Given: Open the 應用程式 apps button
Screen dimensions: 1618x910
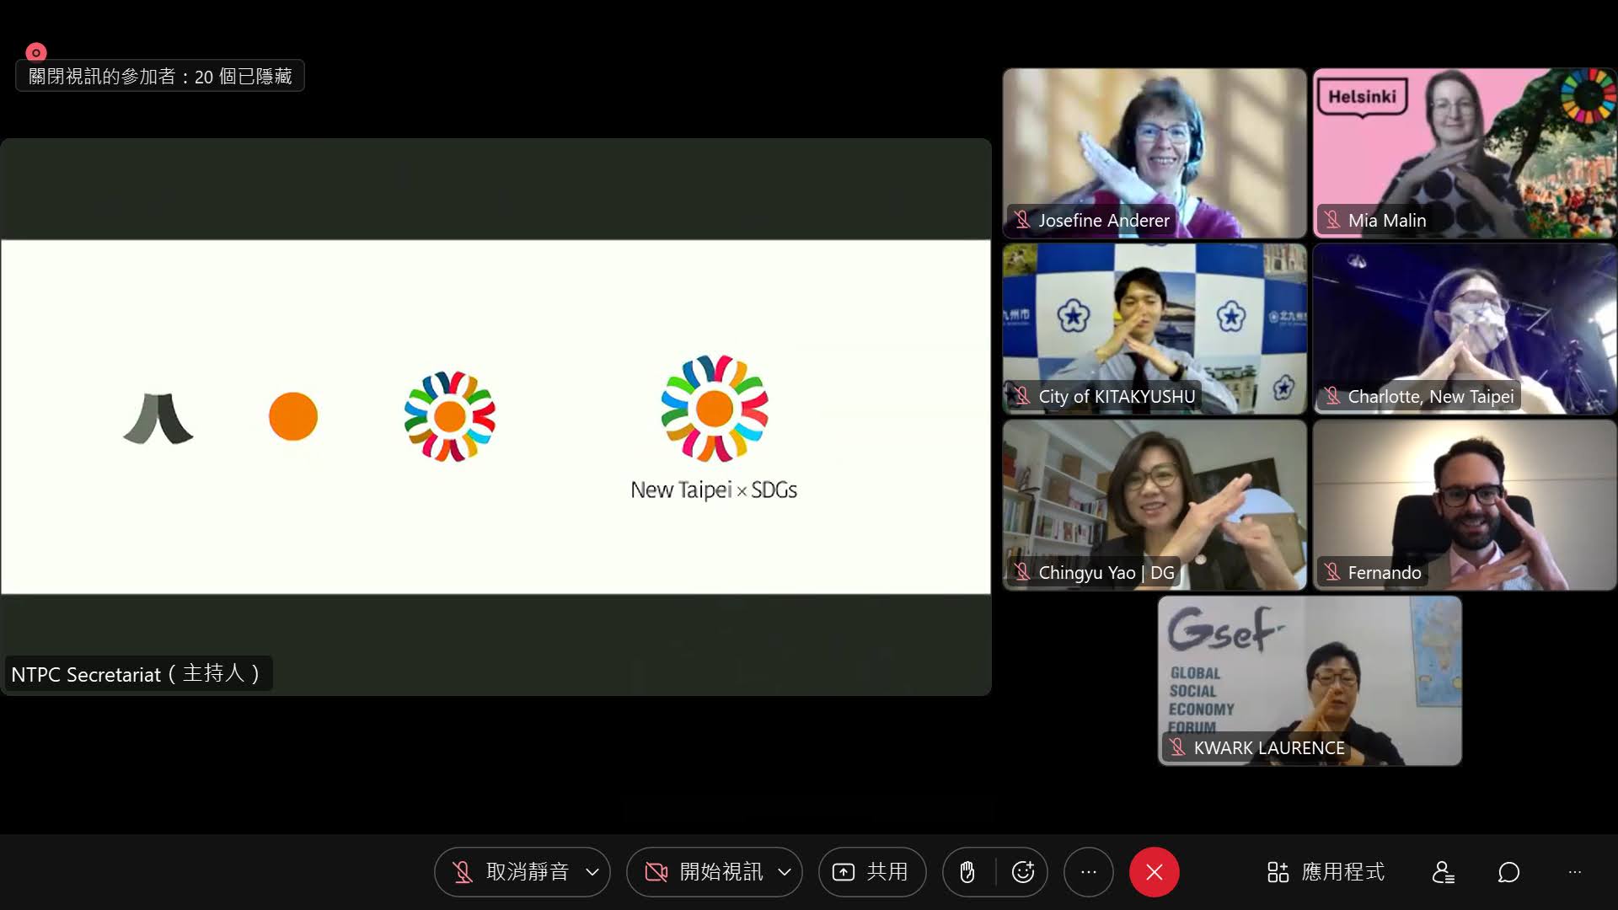Looking at the screenshot, I should click(x=1326, y=872).
